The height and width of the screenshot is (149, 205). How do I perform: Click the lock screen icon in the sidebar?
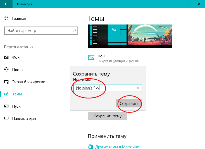(6, 82)
